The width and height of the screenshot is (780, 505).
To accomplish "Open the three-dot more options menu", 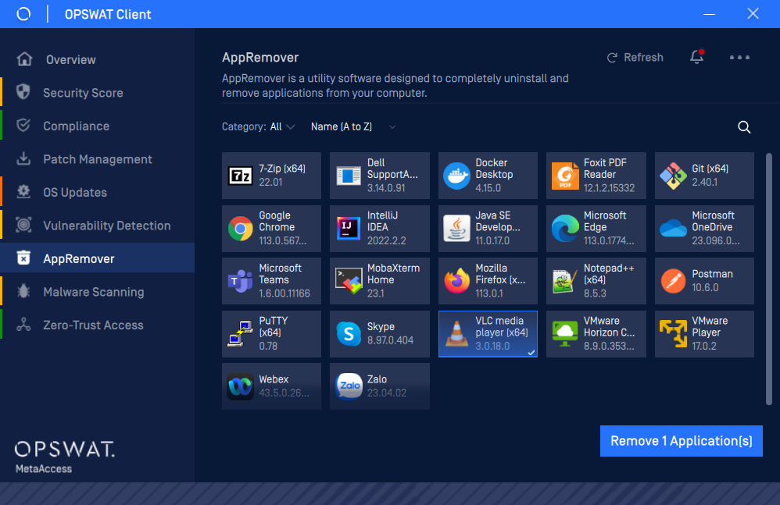I will pyautogui.click(x=739, y=58).
